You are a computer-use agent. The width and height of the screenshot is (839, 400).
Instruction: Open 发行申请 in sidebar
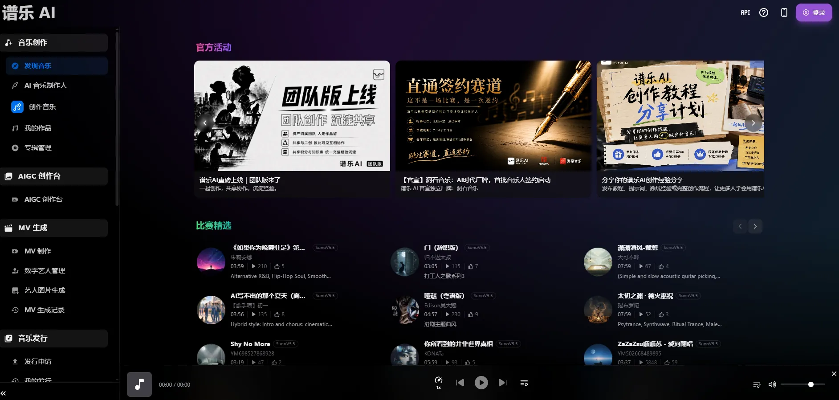57,362
